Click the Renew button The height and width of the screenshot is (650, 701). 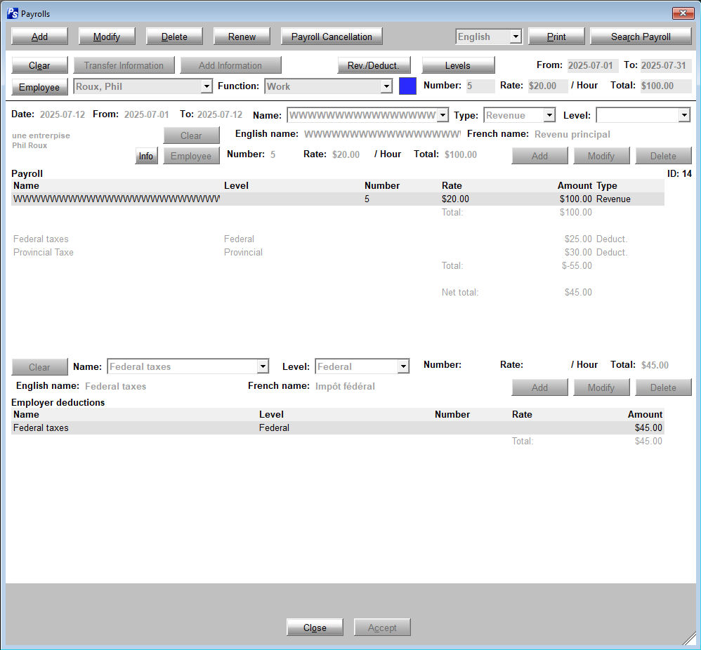[x=242, y=37]
